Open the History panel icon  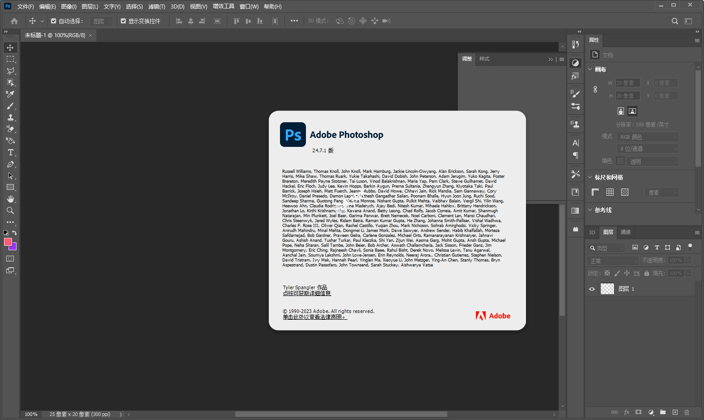[x=576, y=44]
